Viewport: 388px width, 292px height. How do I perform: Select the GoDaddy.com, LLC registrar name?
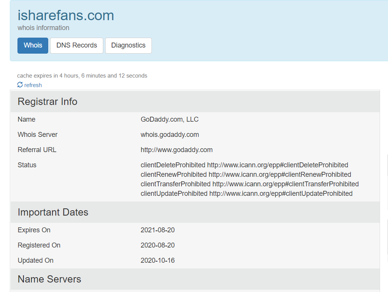point(169,119)
